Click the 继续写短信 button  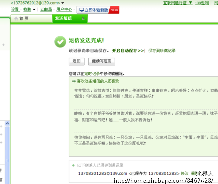coord(102,61)
